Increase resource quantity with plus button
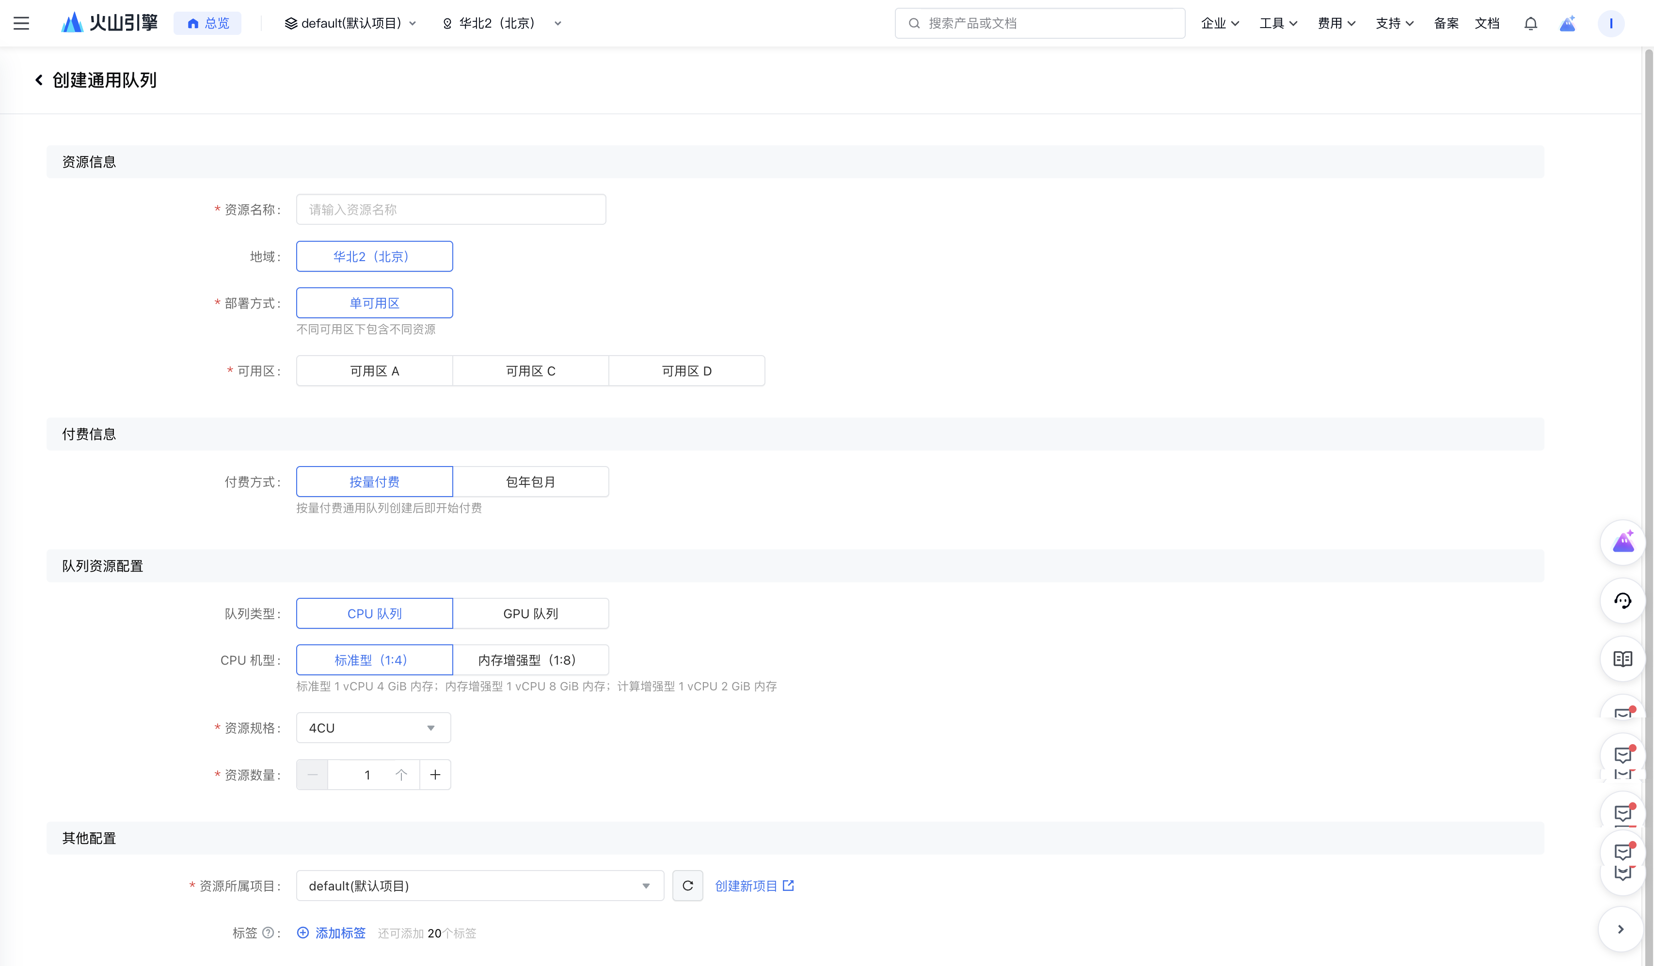Viewport: 1654px width, 966px height. 434,775
